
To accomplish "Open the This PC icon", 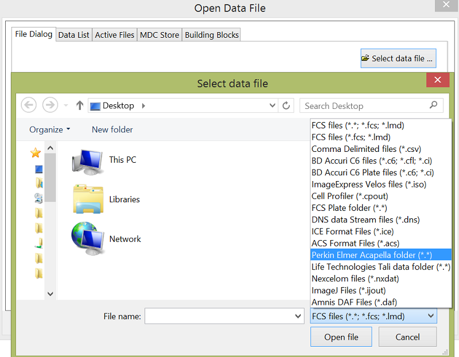I will tap(88, 160).
